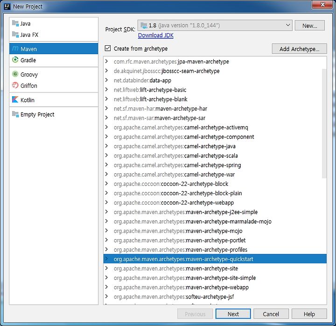Select maven-archetype-marmalade-mojo archetype
The width and height of the screenshot is (336, 326).
point(215,221)
